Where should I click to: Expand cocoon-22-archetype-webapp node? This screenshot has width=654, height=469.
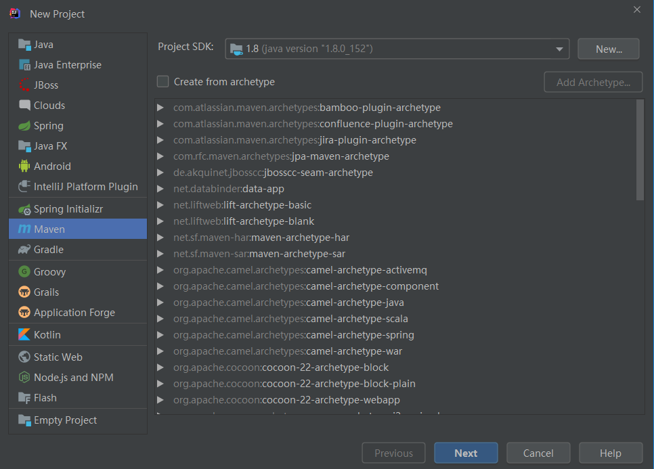[160, 400]
